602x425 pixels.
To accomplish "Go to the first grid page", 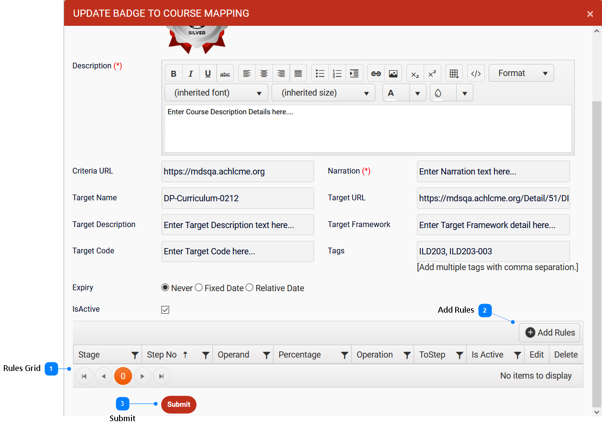I will tap(84, 376).
